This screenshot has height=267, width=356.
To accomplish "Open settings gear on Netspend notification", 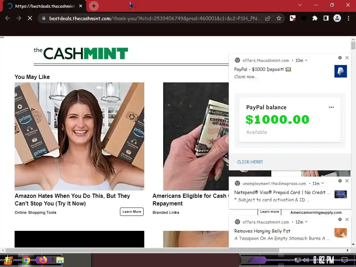I will 340,181.
